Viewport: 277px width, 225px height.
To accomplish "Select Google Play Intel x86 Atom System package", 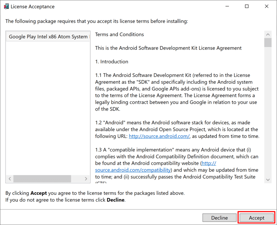I will 48,37.
